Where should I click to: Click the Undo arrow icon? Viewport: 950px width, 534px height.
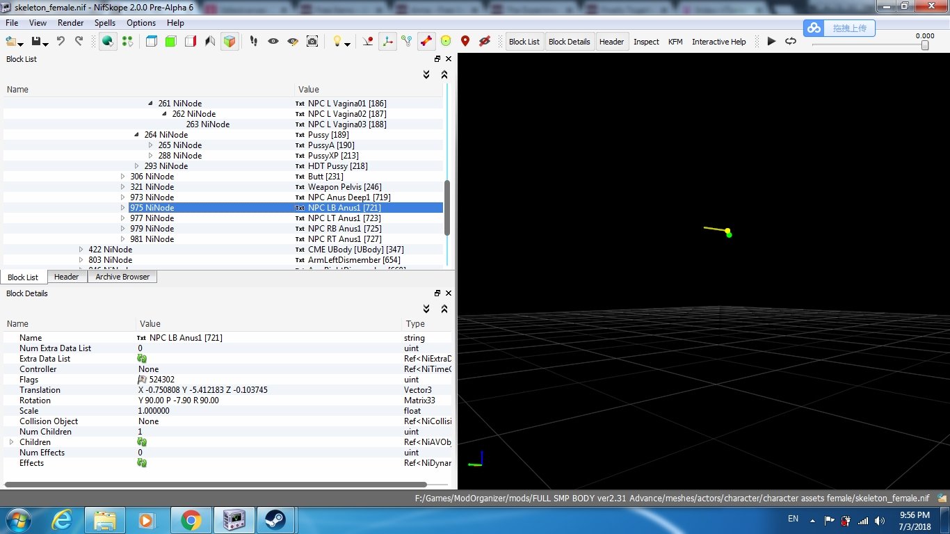point(61,42)
